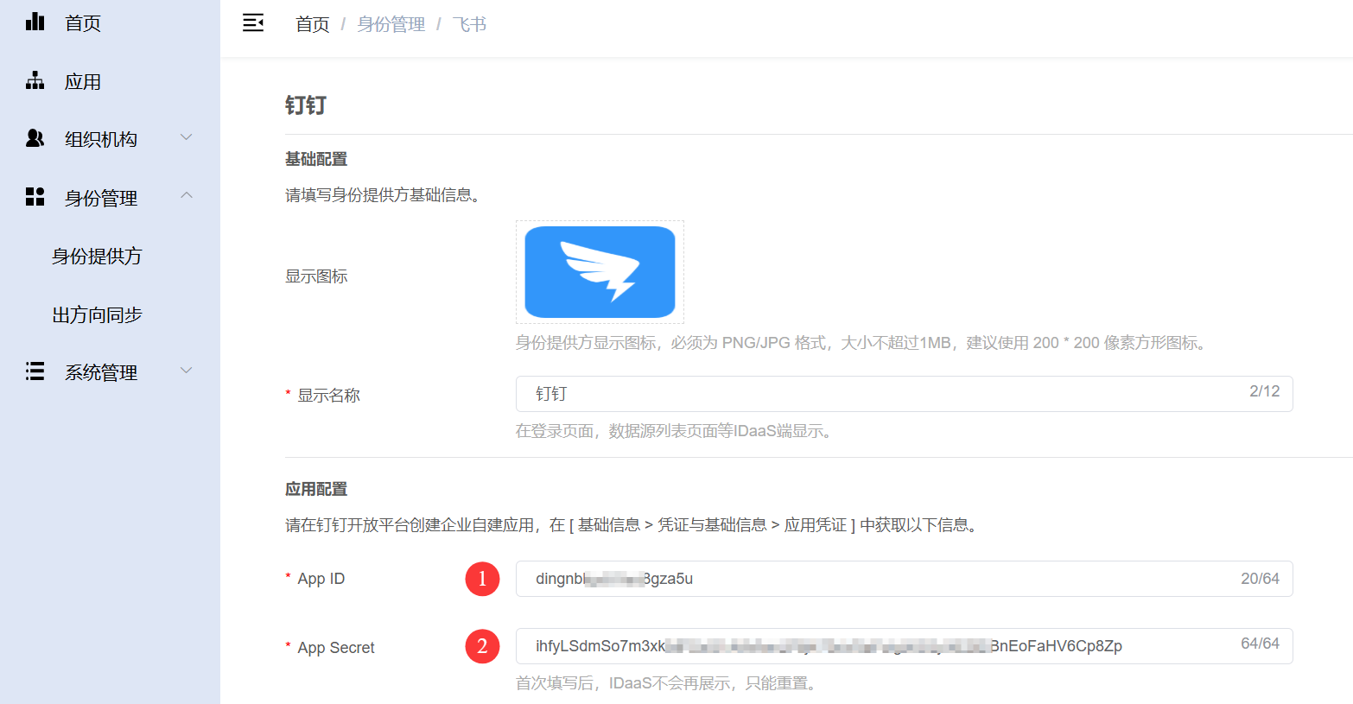
Task: Click the hierarchy icon next to 应用
Action: [35, 81]
